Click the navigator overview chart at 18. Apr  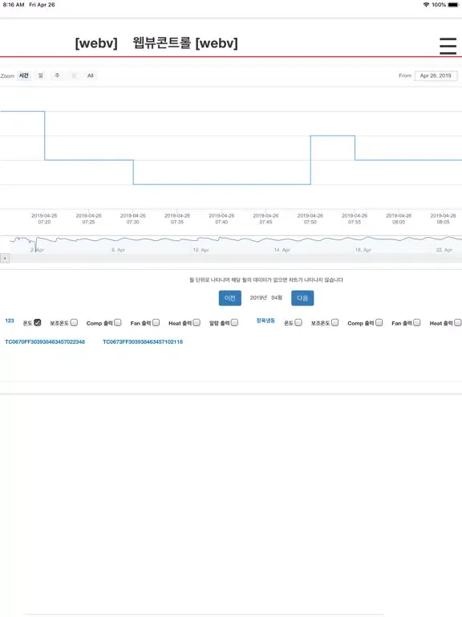(x=363, y=250)
